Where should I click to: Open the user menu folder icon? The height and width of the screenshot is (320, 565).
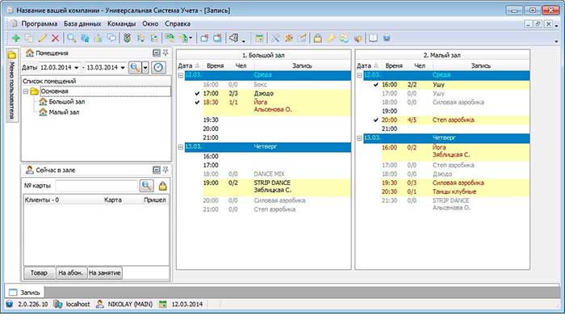click(x=12, y=55)
